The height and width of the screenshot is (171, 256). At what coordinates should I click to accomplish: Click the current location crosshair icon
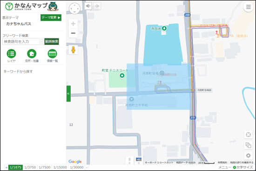tap(248, 134)
